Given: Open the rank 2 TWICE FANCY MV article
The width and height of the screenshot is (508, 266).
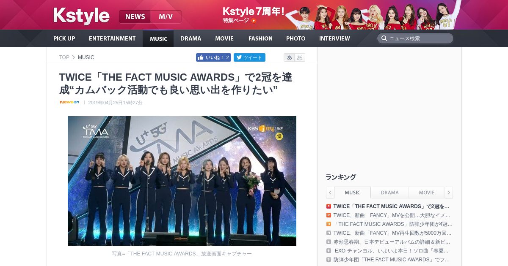Looking at the screenshot, I should (392, 215).
